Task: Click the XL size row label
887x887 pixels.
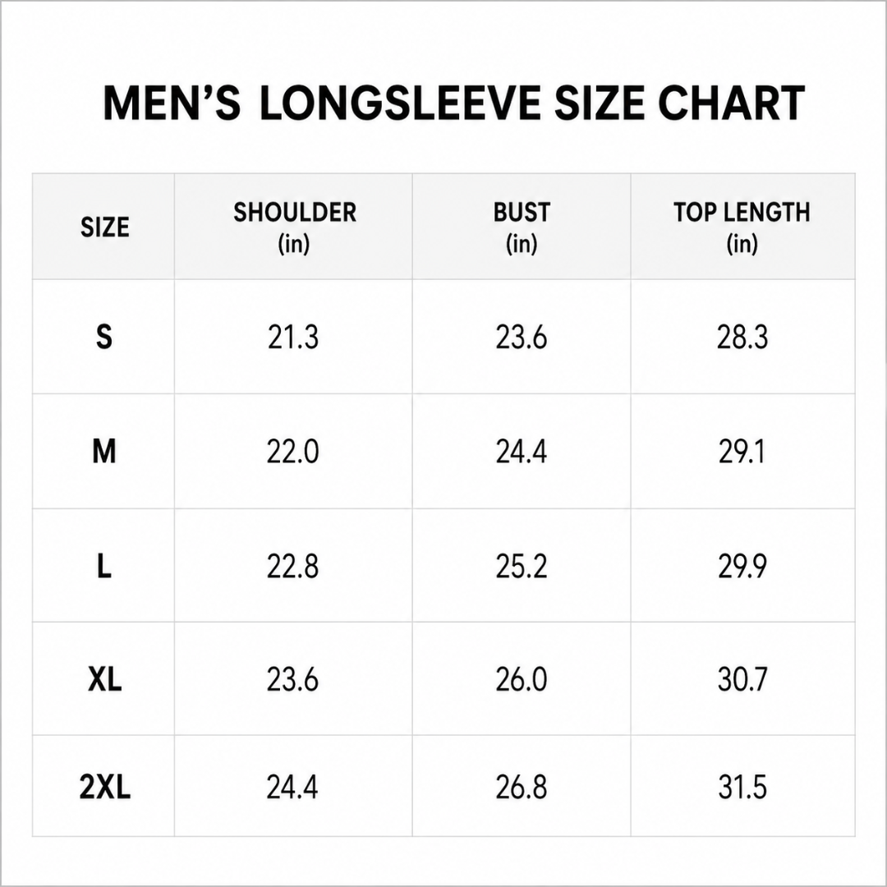Action: [x=104, y=679]
